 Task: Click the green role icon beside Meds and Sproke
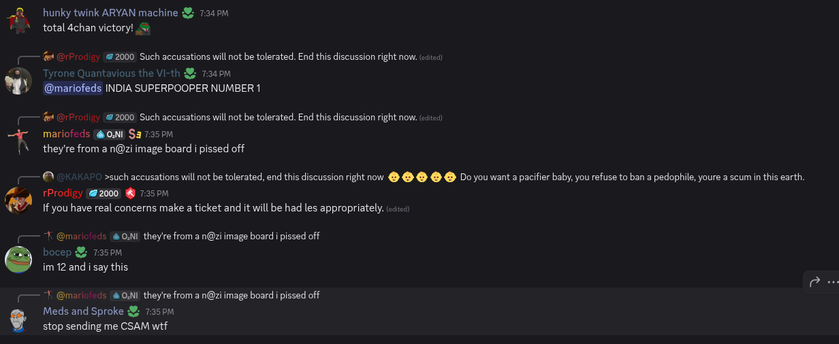point(133,311)
